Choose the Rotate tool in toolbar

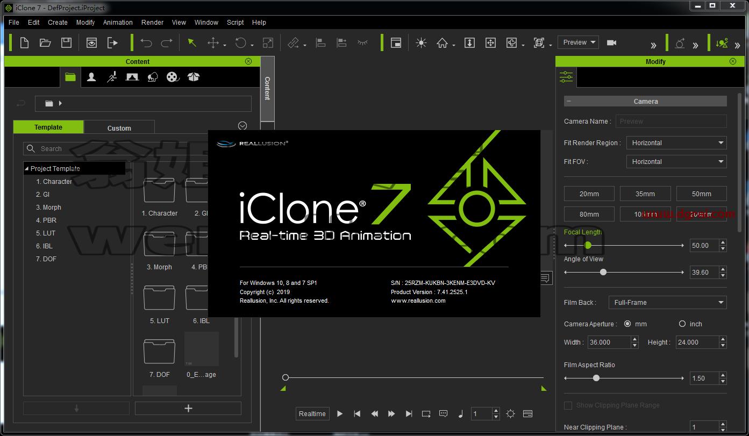[x=240, y=43]
